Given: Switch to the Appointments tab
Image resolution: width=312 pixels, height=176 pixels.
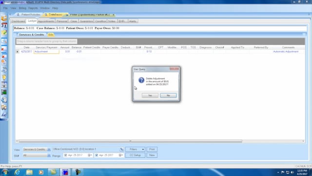Looking at the screenshot, I should pos(46,21).
